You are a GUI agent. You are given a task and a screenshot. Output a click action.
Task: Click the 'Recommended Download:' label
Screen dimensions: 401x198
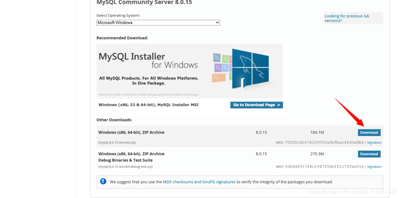click(x=122, y=38)
